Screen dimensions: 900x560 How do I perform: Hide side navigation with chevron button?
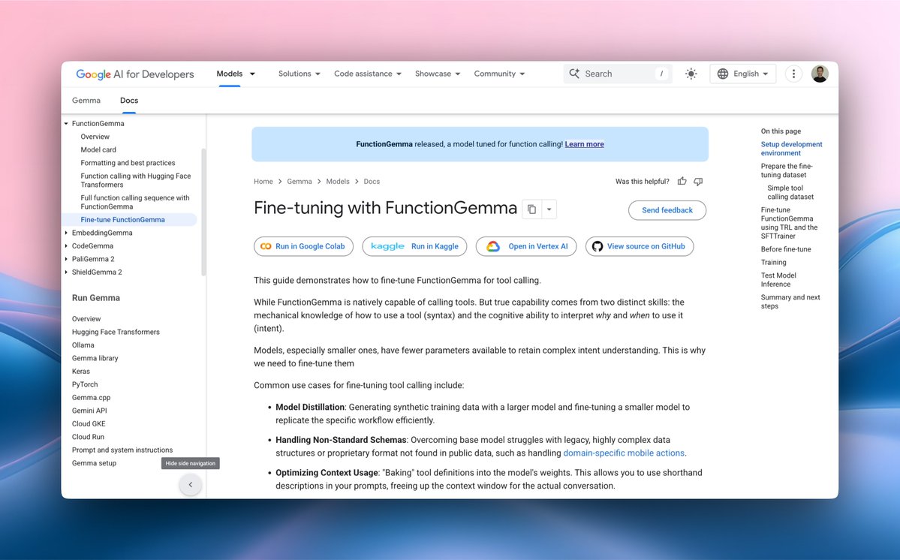[x=191, y=485]
